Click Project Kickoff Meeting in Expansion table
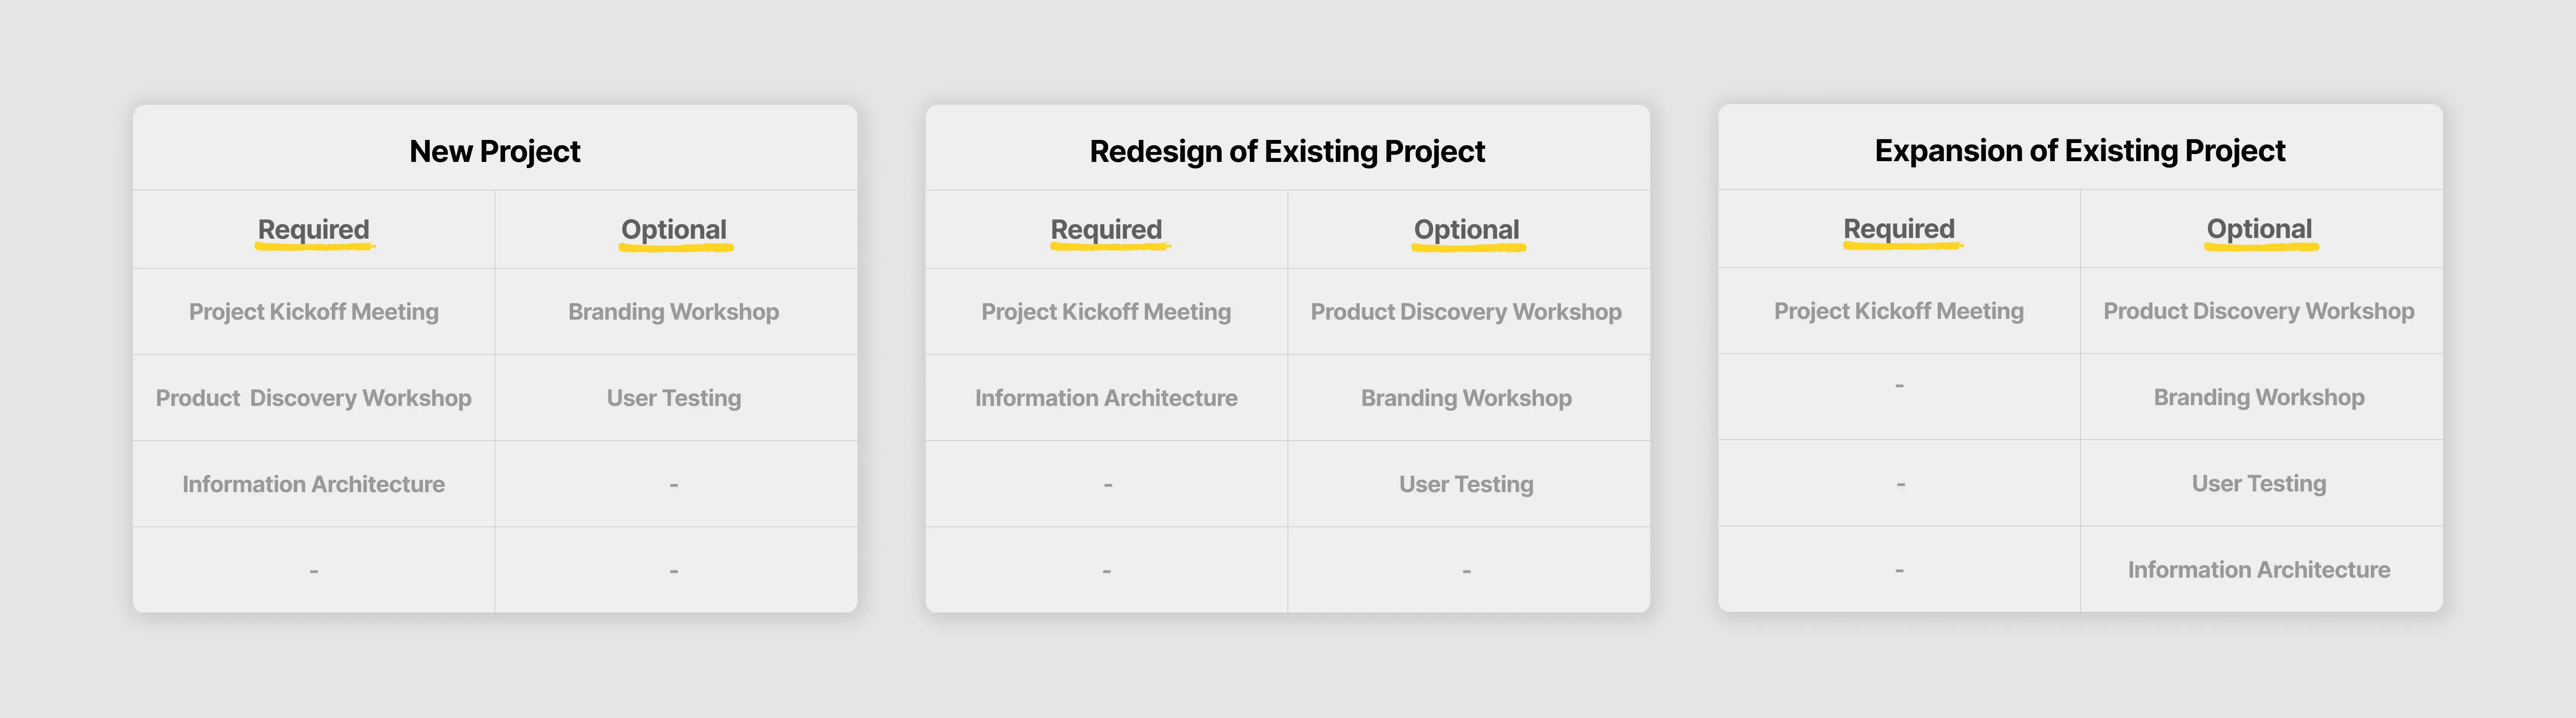 click(x=1899, y=311)
